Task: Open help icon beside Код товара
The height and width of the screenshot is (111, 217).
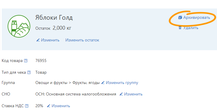Action: (26, 60)
